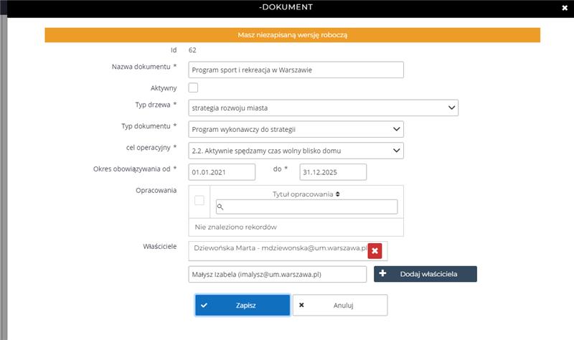This screenshot has height=340, width=574.
Task: Click the checkmark icon on Zapisz button
Action: coord(204,305)
